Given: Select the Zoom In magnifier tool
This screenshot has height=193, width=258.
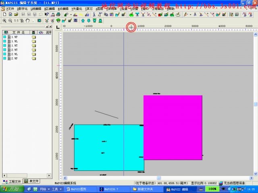Looking at the screenshot, I should 4,21.
